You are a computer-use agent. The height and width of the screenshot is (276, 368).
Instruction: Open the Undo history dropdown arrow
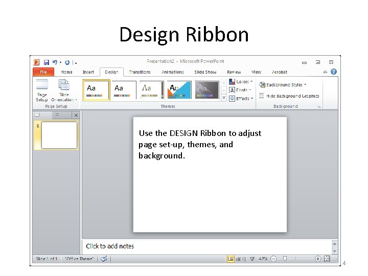[60, 62]
